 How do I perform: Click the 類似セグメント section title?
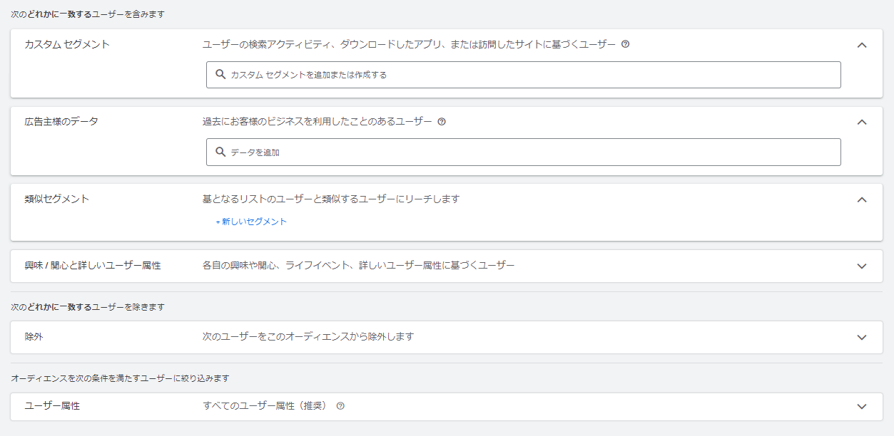tap(57, 199)
